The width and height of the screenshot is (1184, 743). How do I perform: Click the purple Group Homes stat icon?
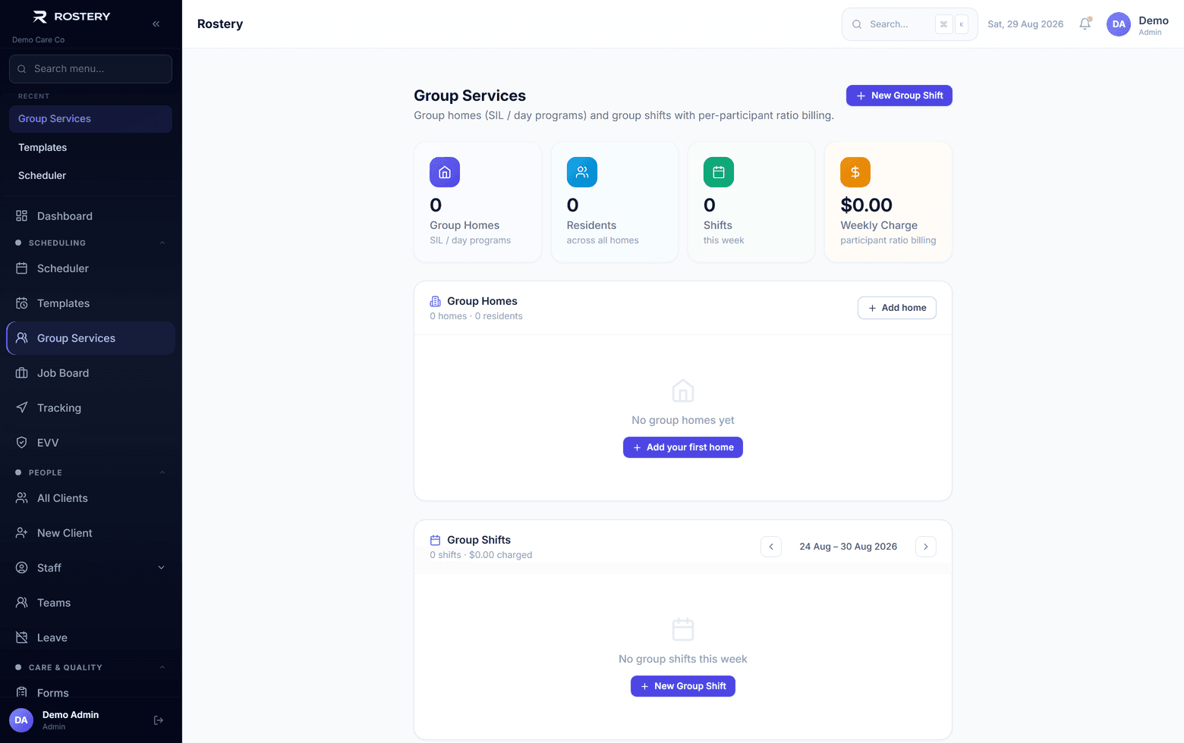click(x=445, y=172)
